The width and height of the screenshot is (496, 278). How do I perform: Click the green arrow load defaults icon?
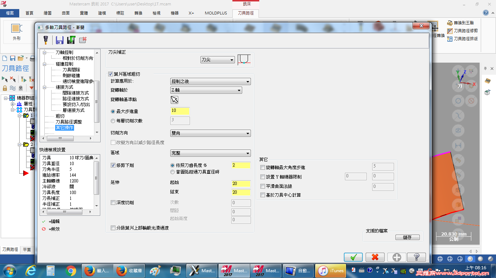[71, 40]
